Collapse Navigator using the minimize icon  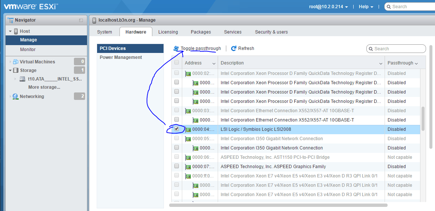click(x=81, y=20)
